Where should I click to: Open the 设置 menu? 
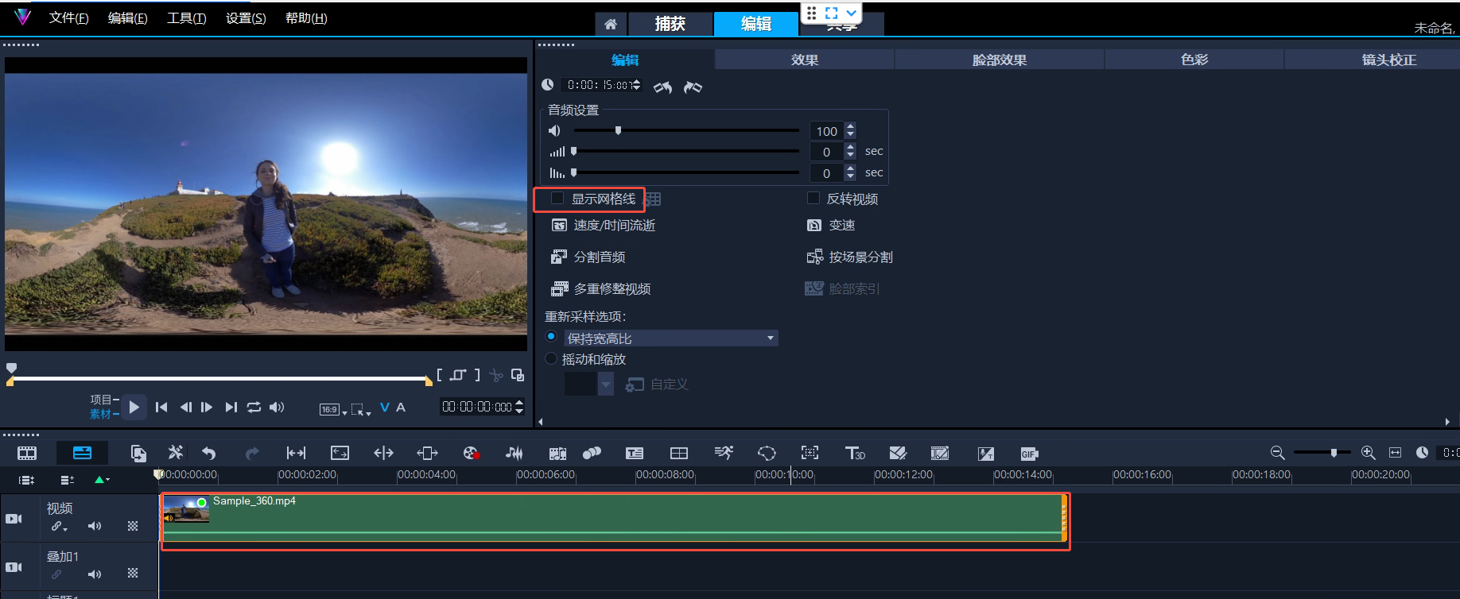click(246, 18)
